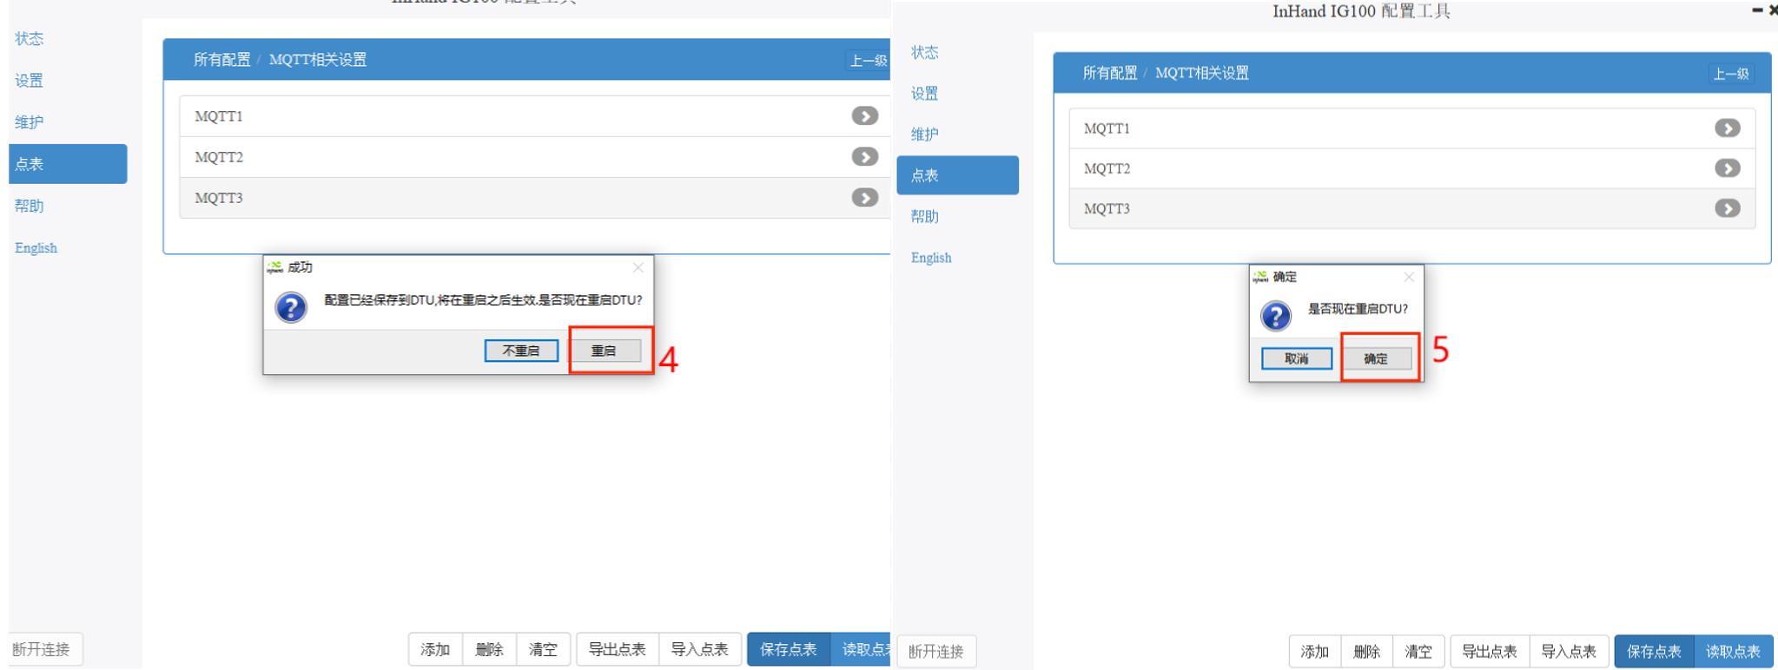Image resolution: width=1778 pixels, height=670 pixels.
Task: Close the 确定 dialog with X
Action: pyautogui.click(x=1409, y=277)
